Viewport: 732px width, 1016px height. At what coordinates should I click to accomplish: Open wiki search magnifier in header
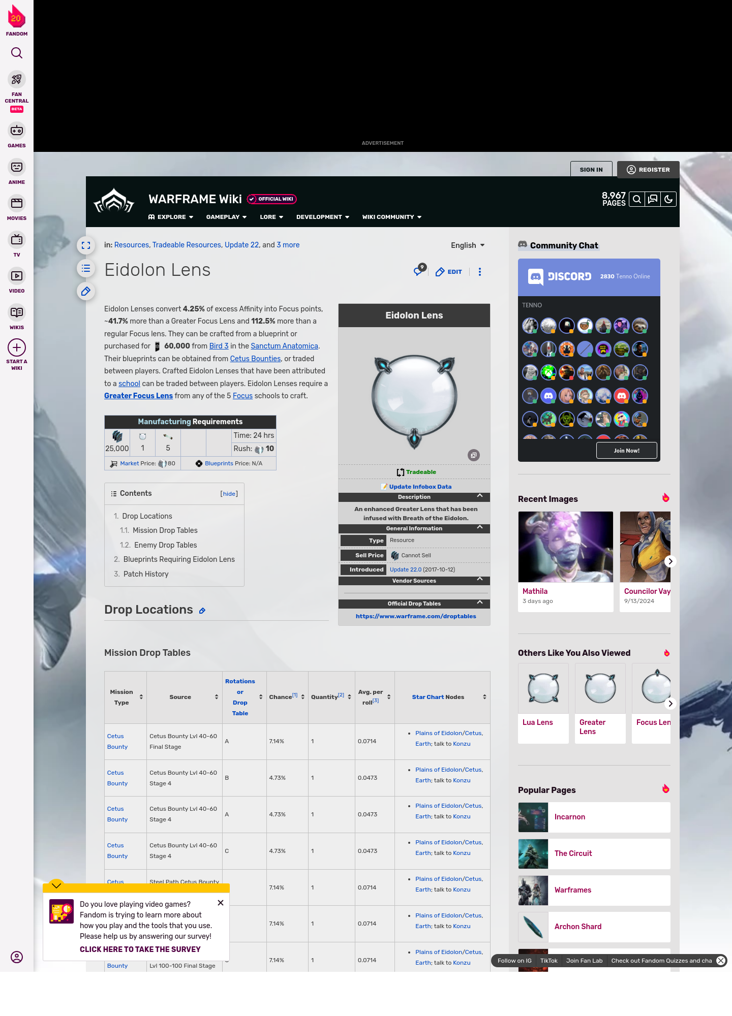pyautogui.click(x=636, y=199)
